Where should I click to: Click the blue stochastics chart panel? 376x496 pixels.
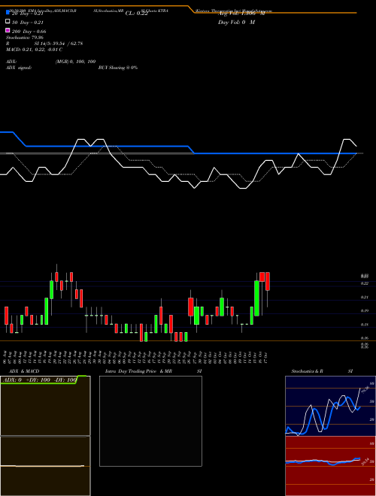(x=330, y=406)
